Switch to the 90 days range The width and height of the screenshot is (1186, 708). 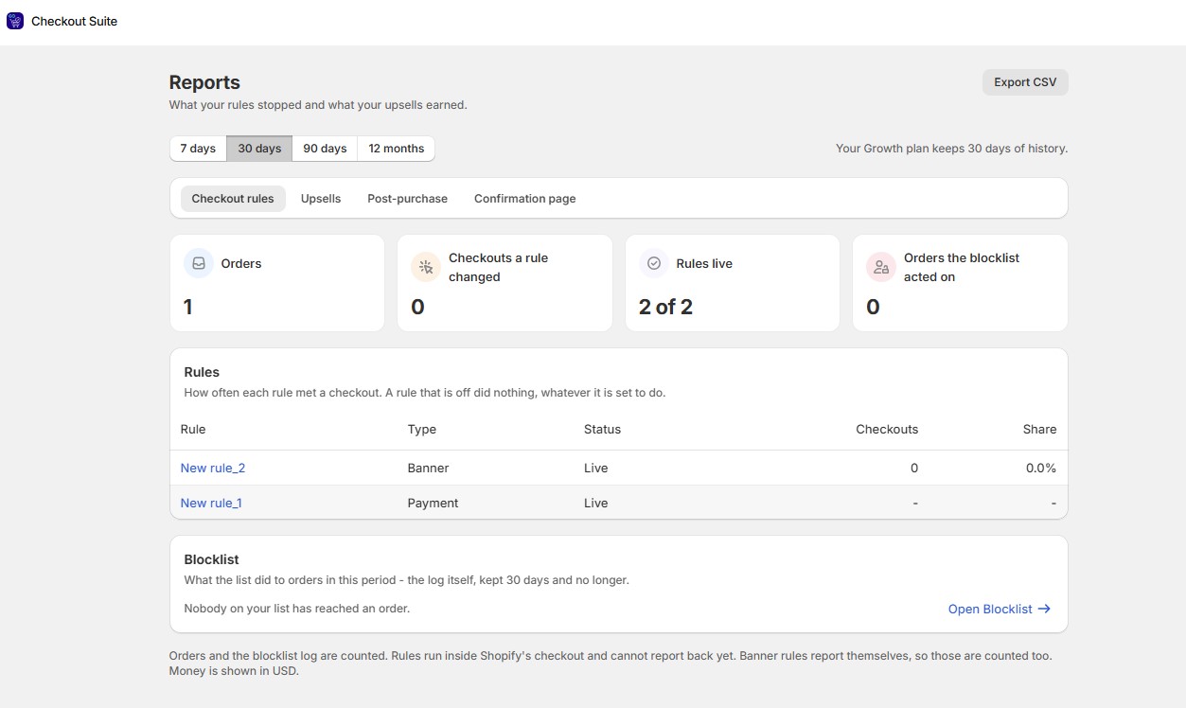(325, 149)
